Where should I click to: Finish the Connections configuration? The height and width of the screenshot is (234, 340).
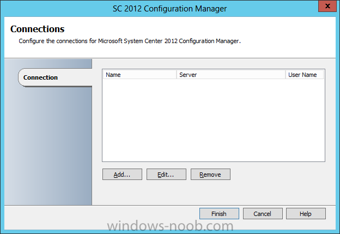219,214
